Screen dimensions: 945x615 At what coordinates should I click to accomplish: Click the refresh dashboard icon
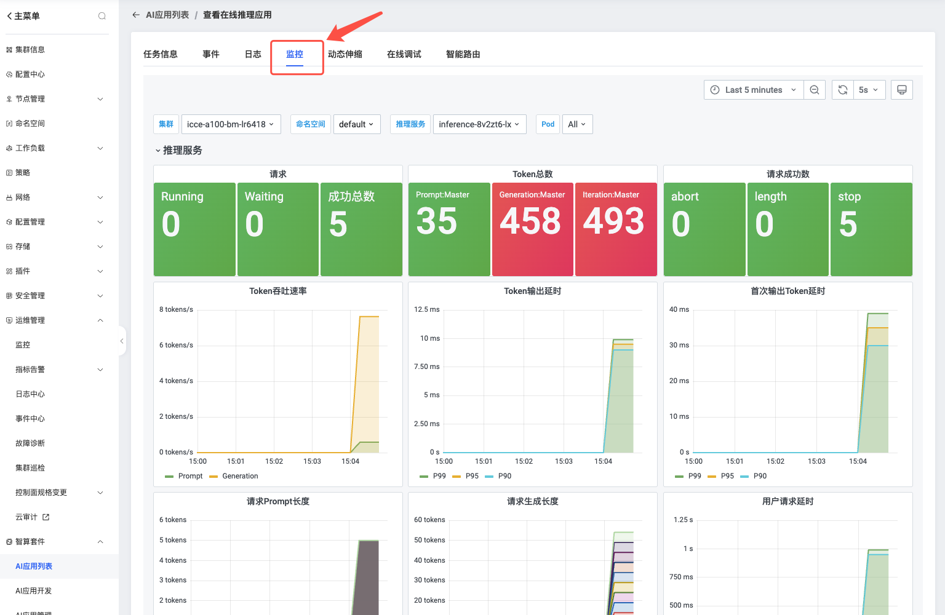click(843, 90)
